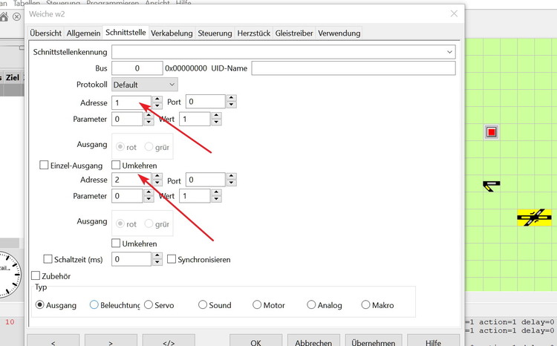This screenshot has height=346, width=557.
Task: Click the UID-Name text field
Action: [x=354, y=68]
